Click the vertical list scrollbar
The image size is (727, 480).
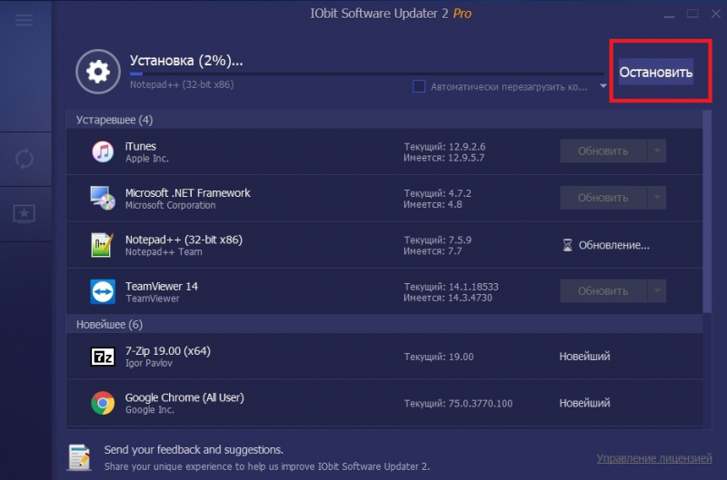(707, 211)
